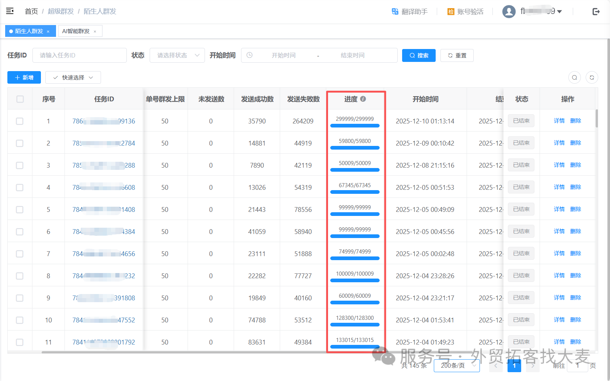The image size is (610, 381).
Task: Open the 200条/页 page size dropdown
Action: pyautogui.click(x=457, y=366)
